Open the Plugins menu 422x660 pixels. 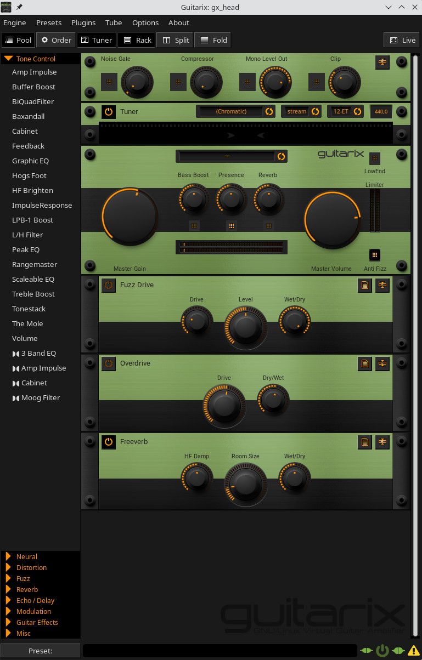pos(83,22)
